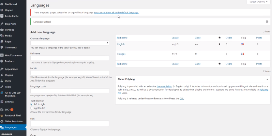Click the Slider Revolution icon
This screenshot has height=136, width=272.
point(2,121)
